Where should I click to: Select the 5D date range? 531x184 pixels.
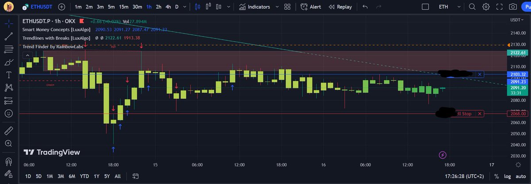38,176
